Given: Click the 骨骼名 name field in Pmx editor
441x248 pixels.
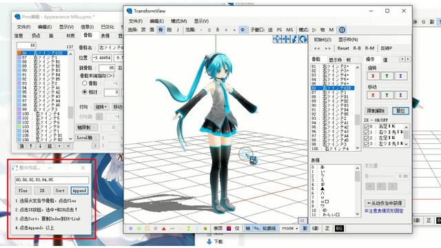Looking at the screenshot, I should point(111,48).
